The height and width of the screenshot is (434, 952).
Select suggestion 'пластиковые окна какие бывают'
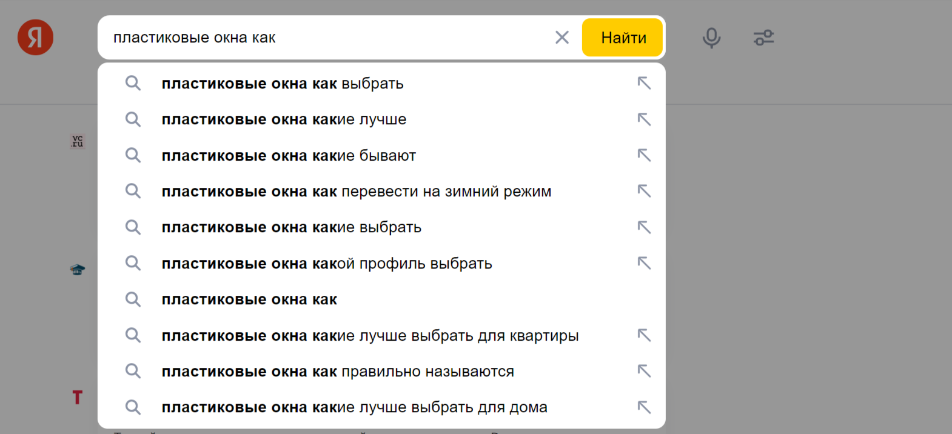pyautogui.click(x=289, y=155)
